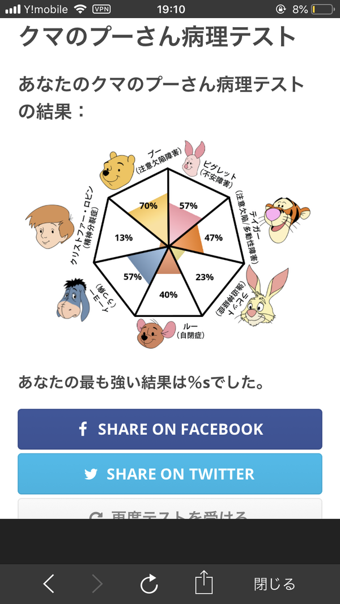Open the share sheet icon
Viewport: 340px width, 604px height.
coord(204,582)
